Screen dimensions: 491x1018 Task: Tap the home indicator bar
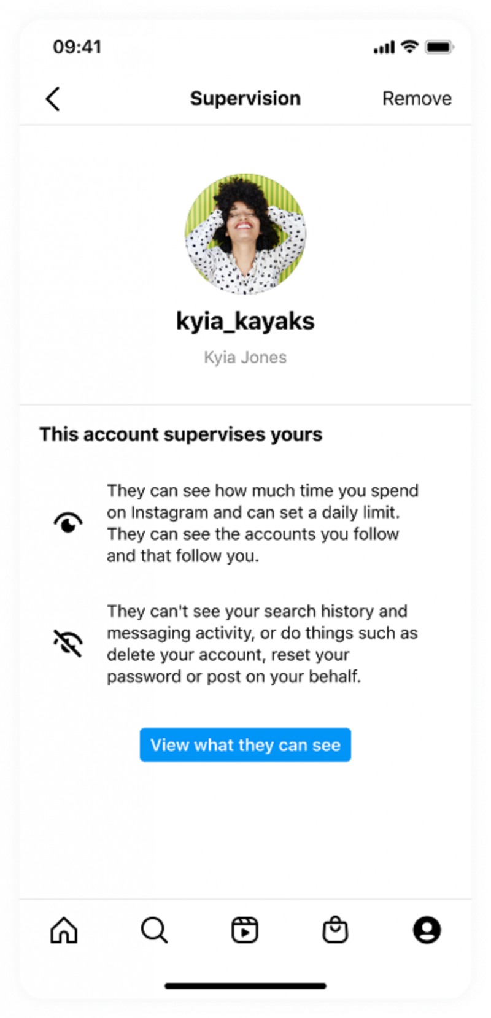245,986
